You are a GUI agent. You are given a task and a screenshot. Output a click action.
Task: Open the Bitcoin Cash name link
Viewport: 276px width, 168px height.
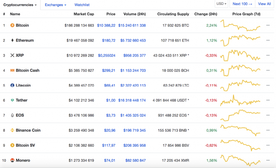(28, 70)
